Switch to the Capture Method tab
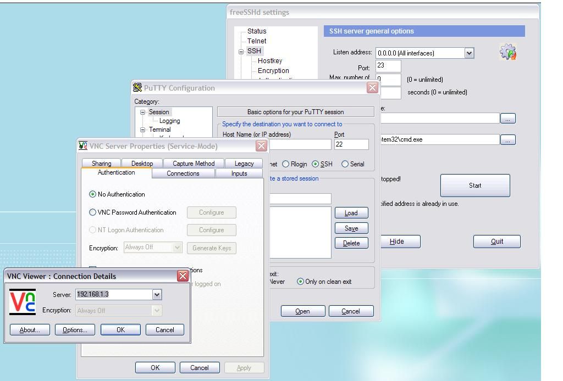Screen dimensions: 563x381 [194, 163]
